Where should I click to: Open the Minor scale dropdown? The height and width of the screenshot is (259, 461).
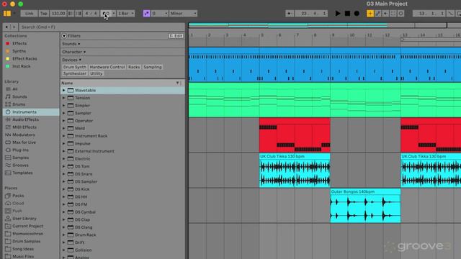point(183,13)
